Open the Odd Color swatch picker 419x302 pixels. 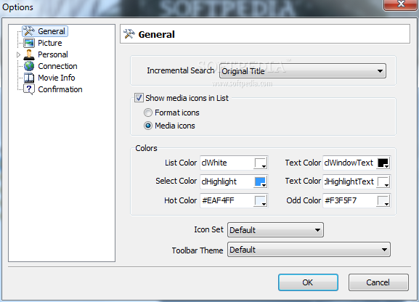tap(383, 200)
